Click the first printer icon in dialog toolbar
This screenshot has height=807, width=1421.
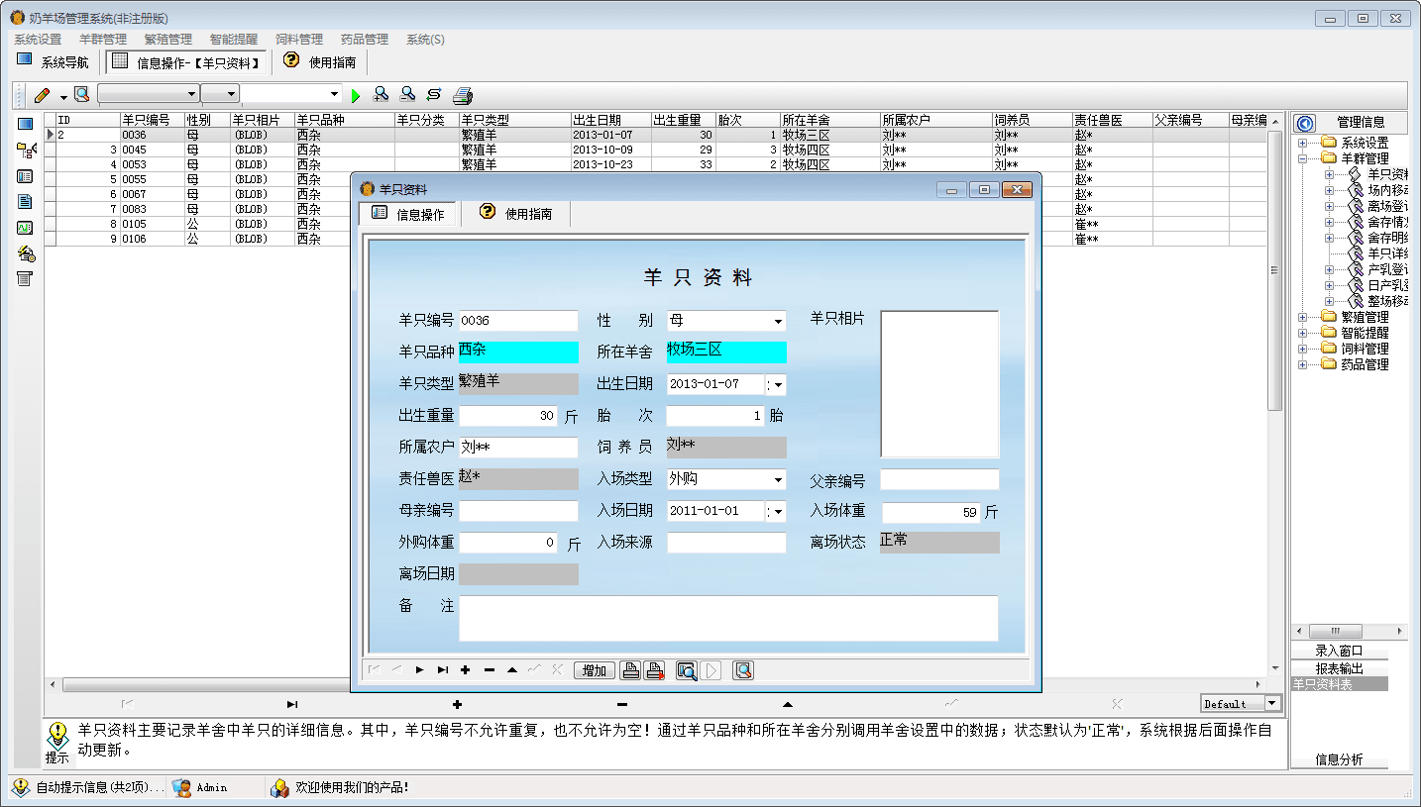coord(630,670)
